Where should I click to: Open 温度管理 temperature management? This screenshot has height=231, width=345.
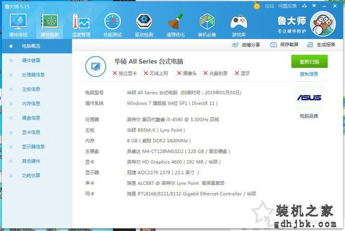tap(81, 25)
